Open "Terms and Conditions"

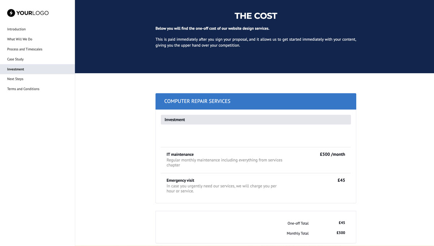point(23,89)
